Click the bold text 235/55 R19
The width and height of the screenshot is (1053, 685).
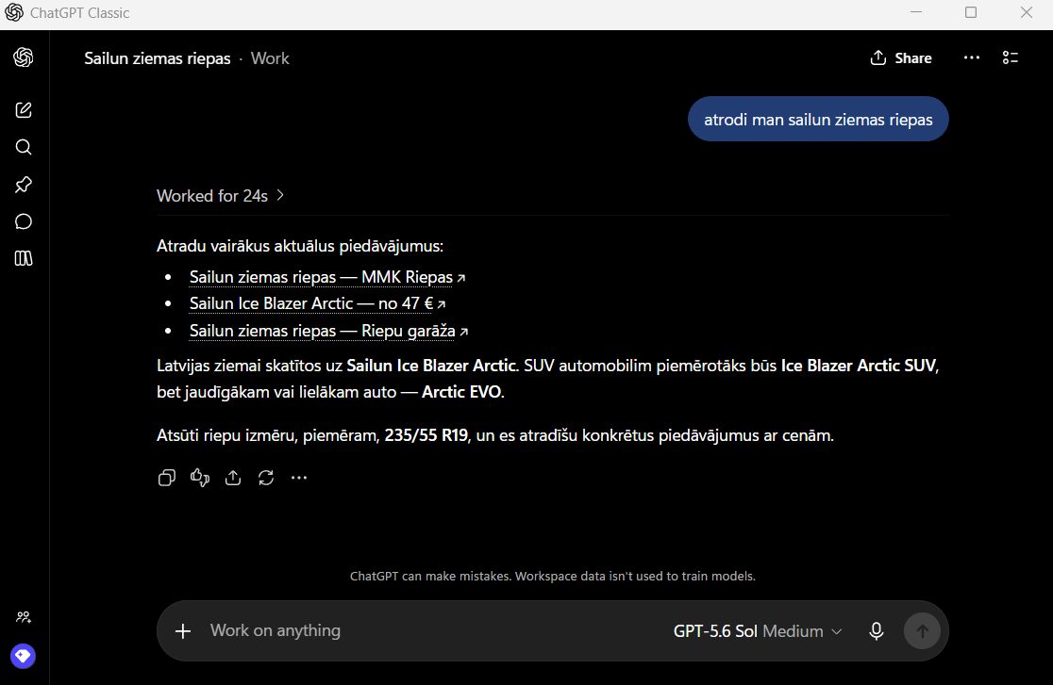tap(426, 435)
